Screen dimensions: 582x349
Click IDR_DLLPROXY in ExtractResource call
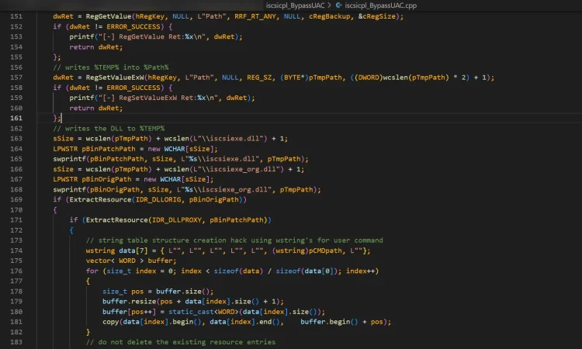tap(177, 220)
